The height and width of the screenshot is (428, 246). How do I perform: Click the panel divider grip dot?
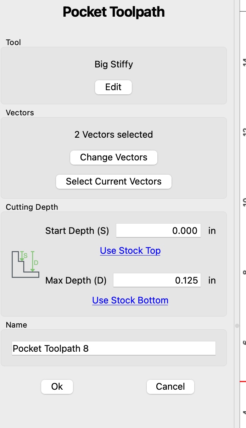point(237,325)
